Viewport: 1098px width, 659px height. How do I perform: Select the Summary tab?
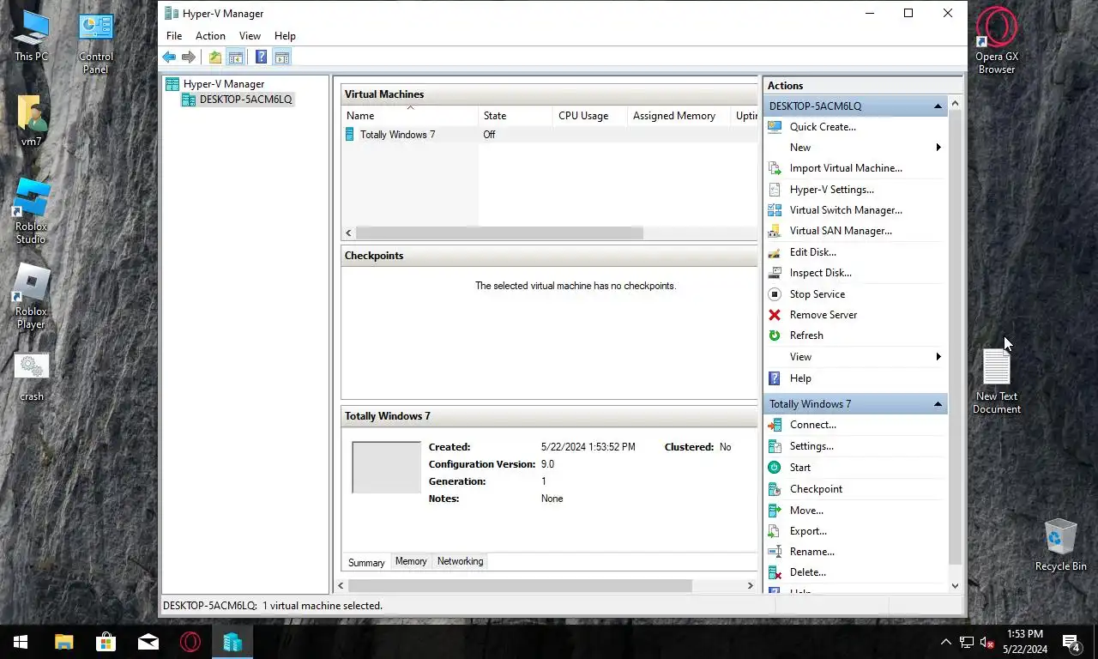click(366, 562)
